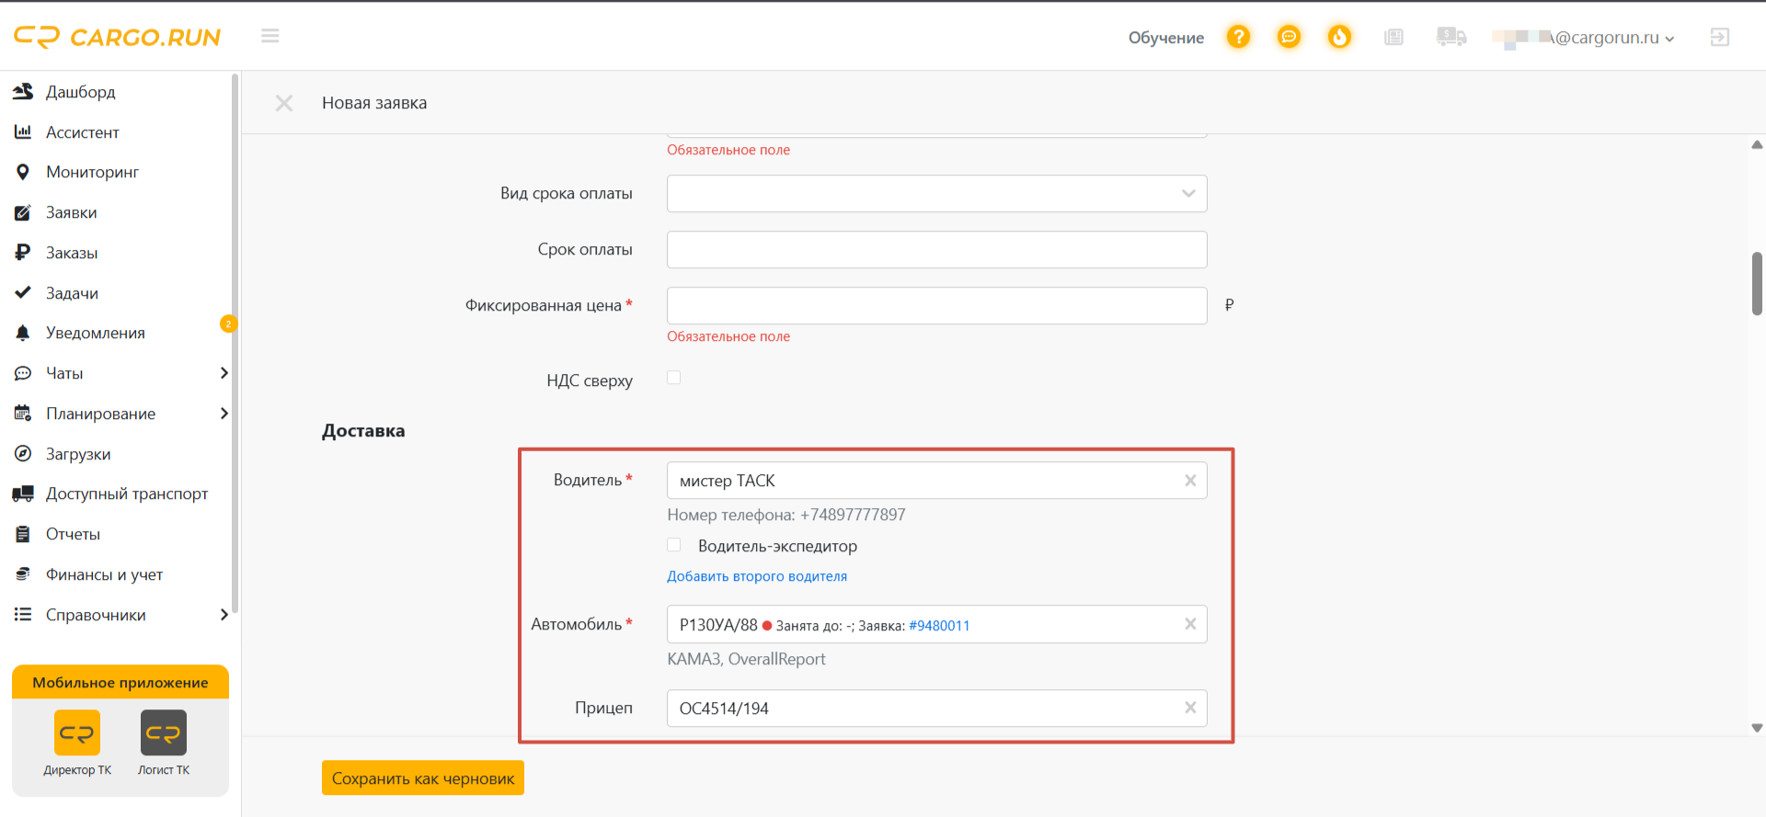
Task: Open the orange chat bubble icon
Action: pyautogui.click(x=1289, y=37)
